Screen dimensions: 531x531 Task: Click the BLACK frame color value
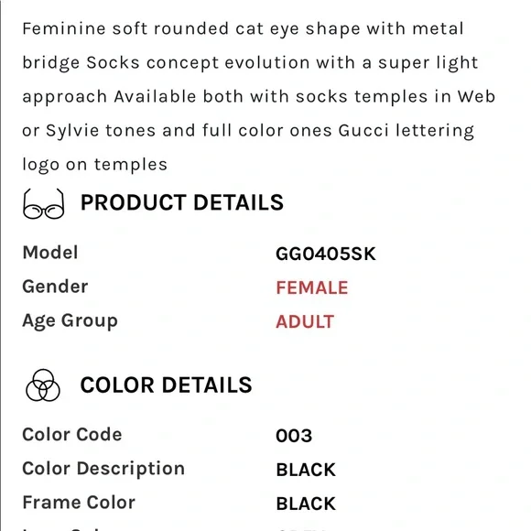point(306,504)
